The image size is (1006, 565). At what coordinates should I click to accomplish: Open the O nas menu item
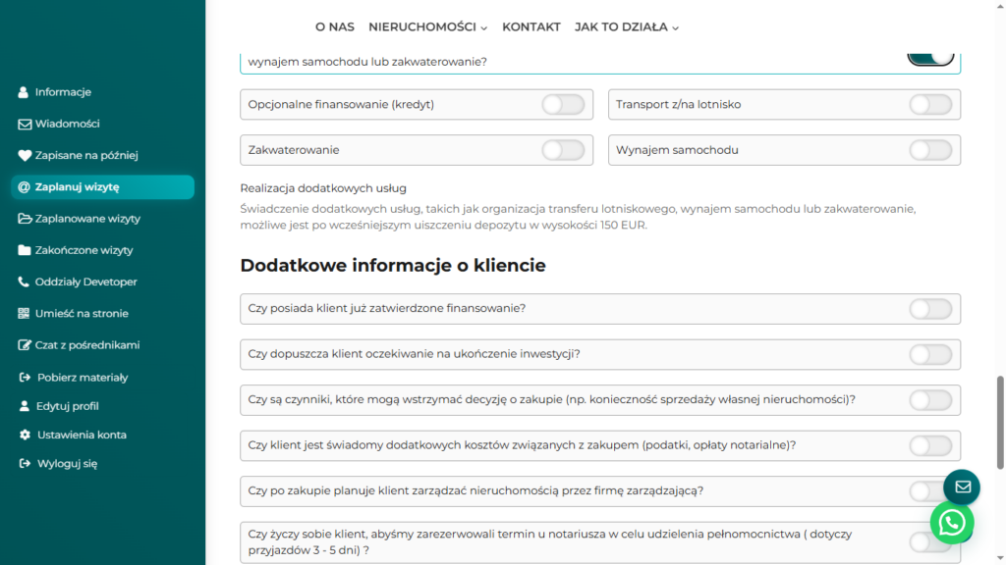click(334, 27)
